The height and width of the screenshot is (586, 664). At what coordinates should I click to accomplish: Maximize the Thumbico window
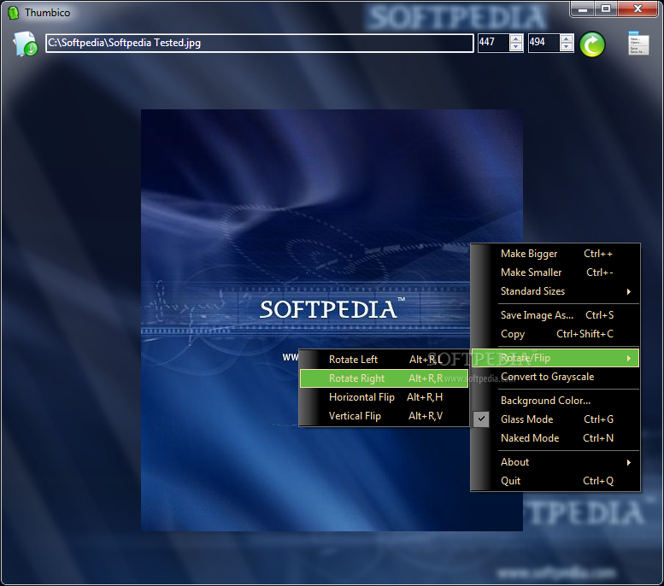click(x=606, y=9)
